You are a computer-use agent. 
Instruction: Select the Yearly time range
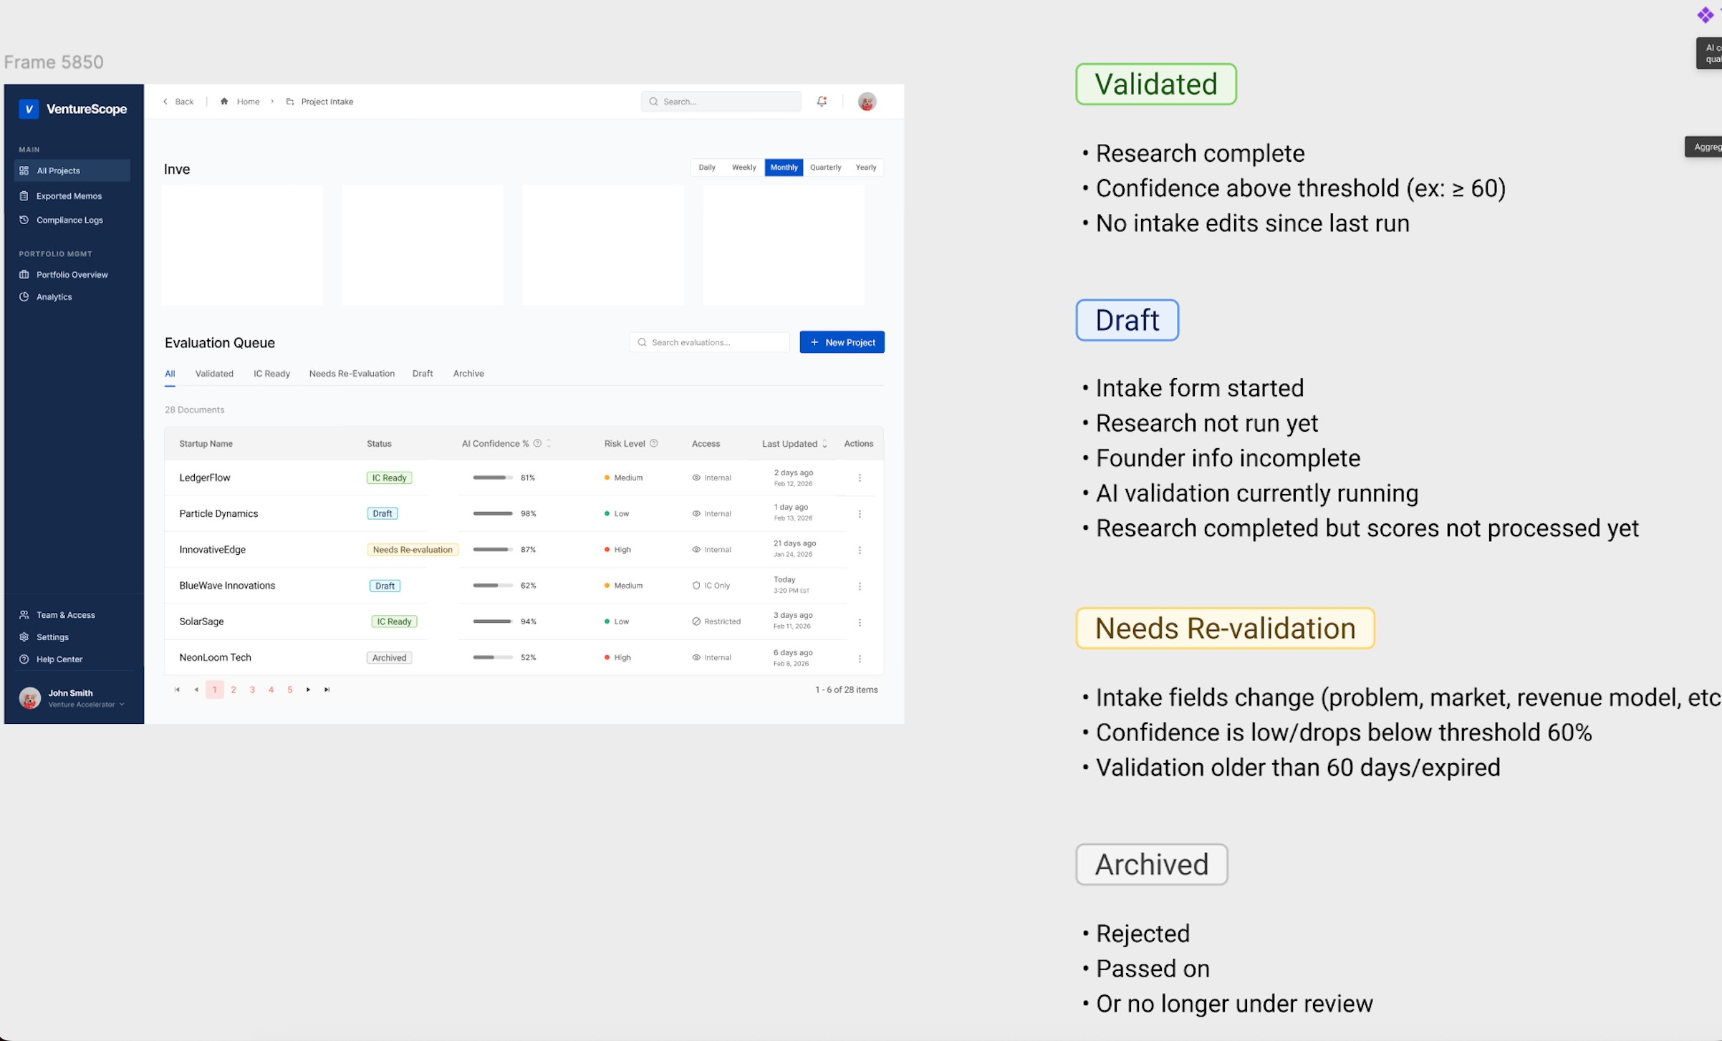[x=865, y=168]
